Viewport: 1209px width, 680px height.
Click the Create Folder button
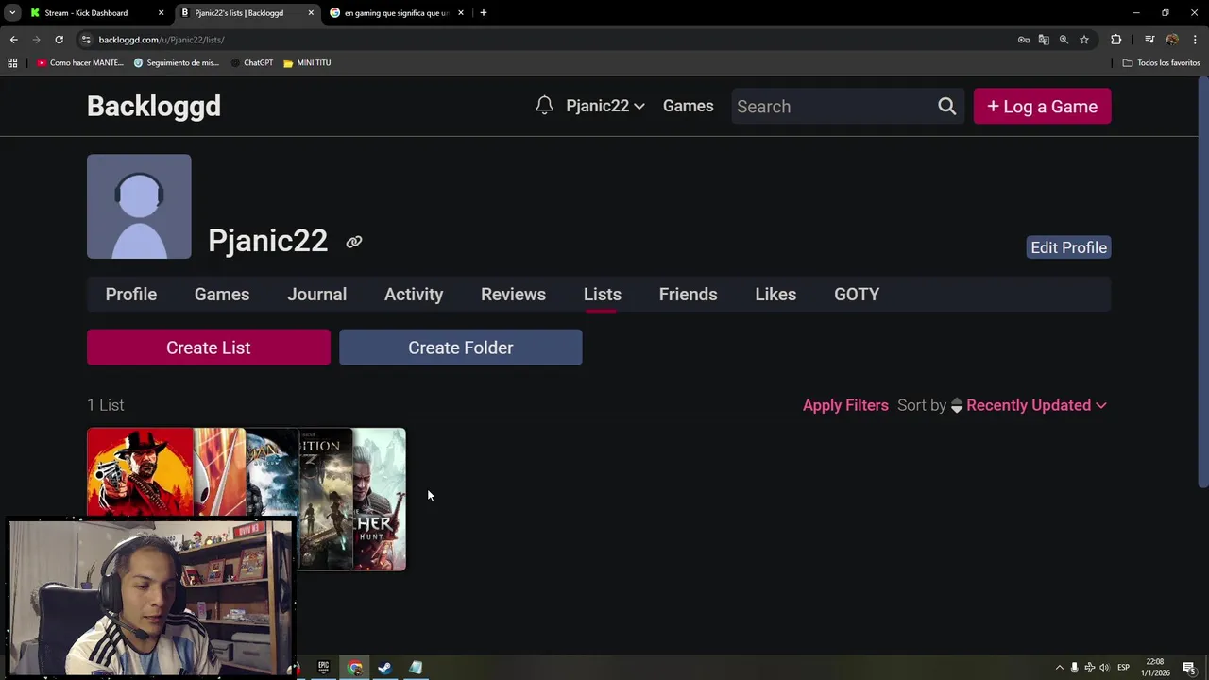[x=461, y=348]
